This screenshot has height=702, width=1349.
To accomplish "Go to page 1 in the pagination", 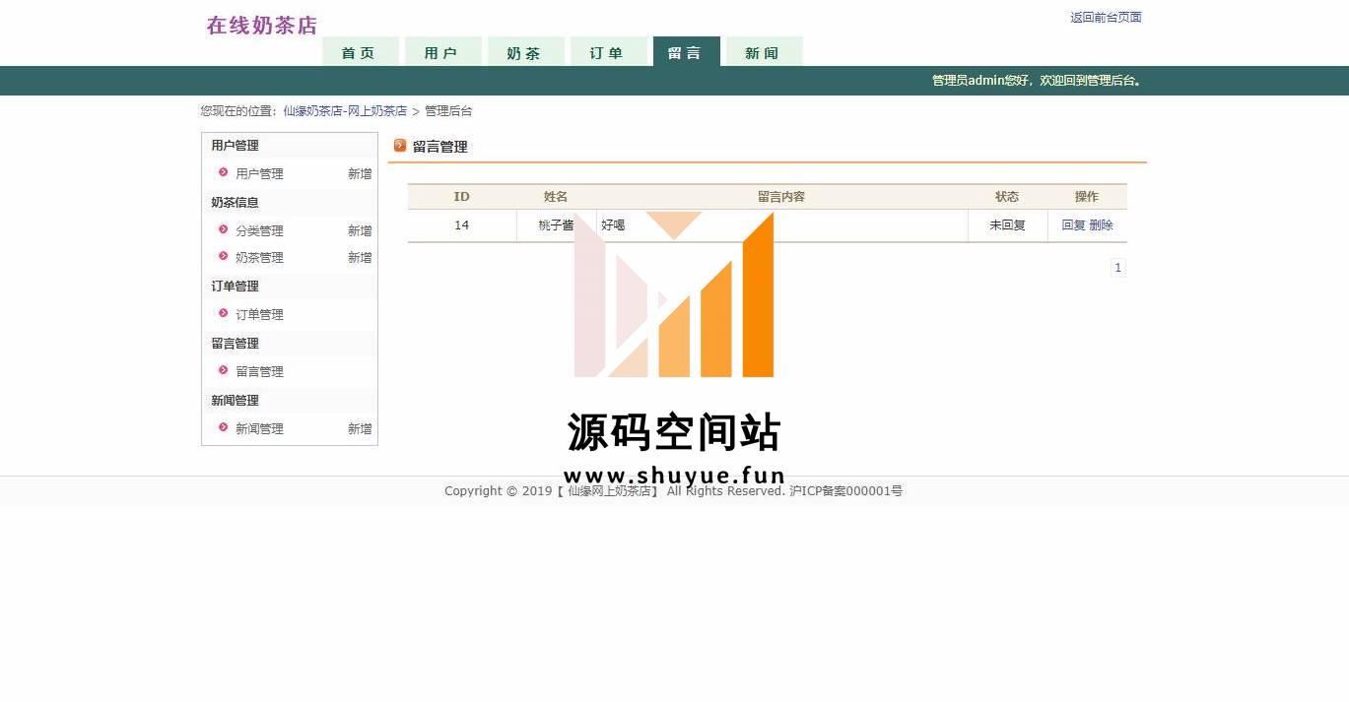I will [1118, 268].
